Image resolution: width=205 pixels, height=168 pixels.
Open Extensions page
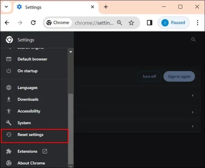[x=34, y=151]
